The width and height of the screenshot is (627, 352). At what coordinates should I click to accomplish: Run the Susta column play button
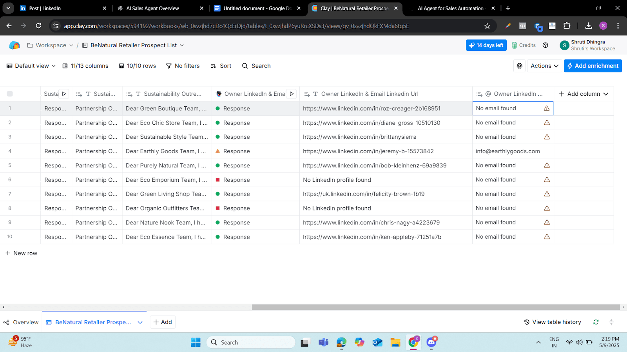pos(64,94)
